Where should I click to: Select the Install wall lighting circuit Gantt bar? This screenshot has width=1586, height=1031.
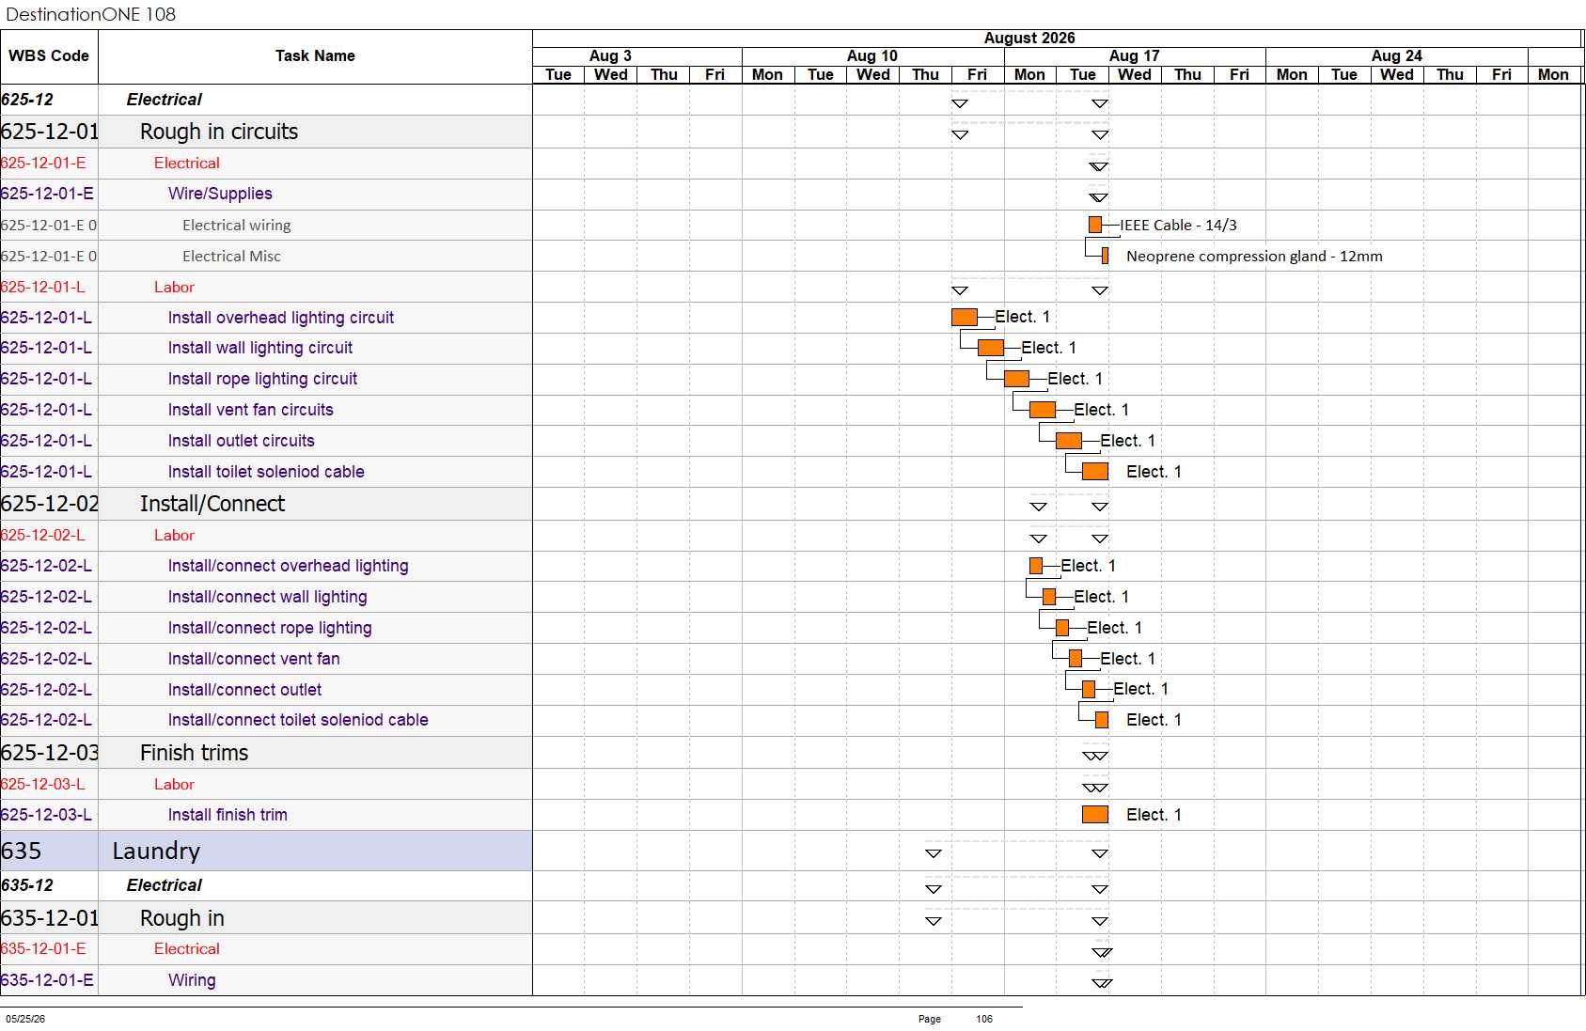[x=991, y=348]
